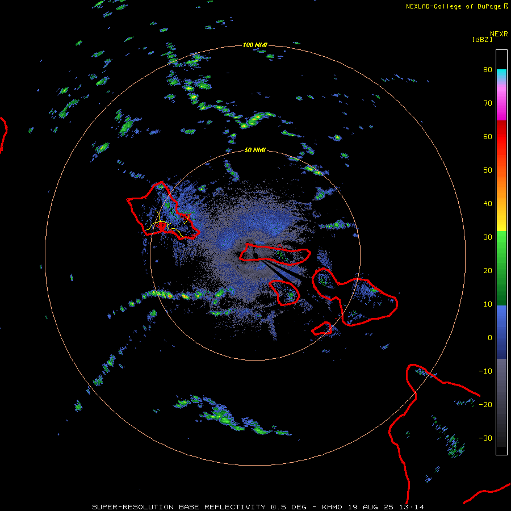Click the 100 NMI range ring label
The width and height of the screenshot is (511, 511).
pyautogui.click(x=255, y=45)
